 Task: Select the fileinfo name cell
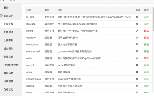coord(30,31)
